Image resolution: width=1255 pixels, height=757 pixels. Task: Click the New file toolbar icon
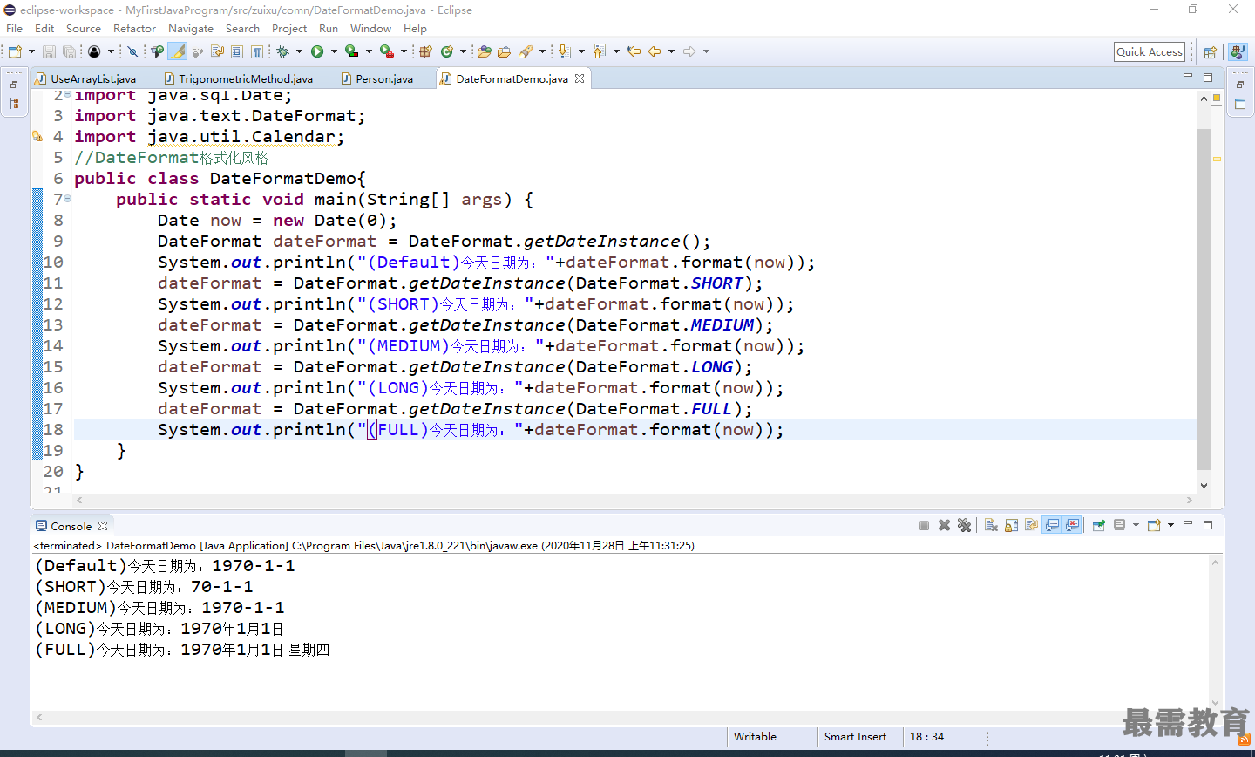[15, 51]
